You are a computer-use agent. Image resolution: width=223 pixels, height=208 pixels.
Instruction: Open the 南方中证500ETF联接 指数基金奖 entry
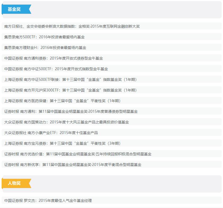pyautogui.click(x=71, y=80)
